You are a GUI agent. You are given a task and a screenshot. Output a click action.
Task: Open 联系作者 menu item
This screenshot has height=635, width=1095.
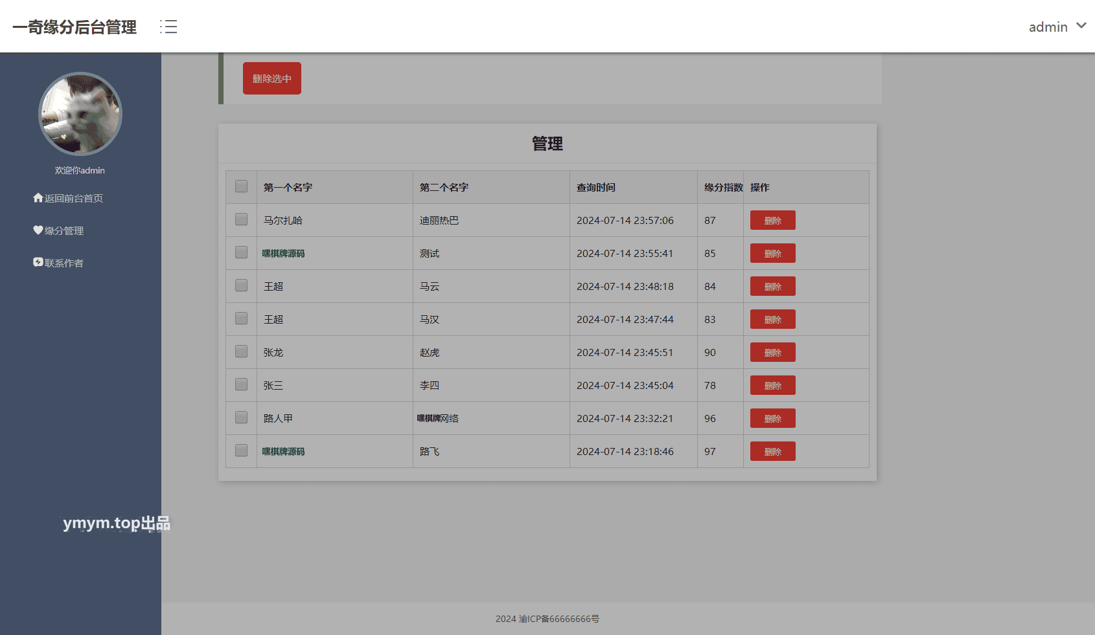pos(58,263)
